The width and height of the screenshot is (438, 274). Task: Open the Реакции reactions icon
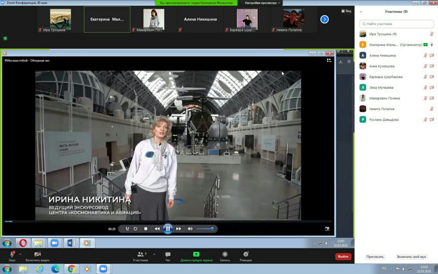[246, 256]
